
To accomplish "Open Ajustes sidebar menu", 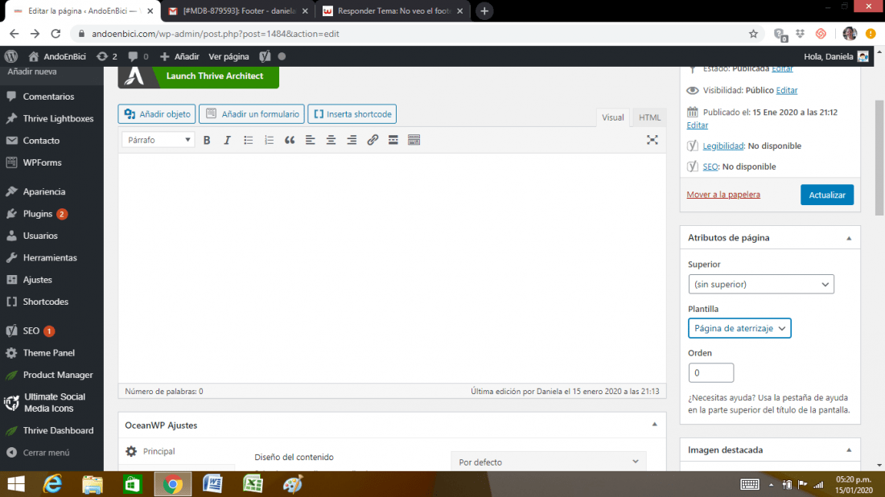I will click(37, 280).
